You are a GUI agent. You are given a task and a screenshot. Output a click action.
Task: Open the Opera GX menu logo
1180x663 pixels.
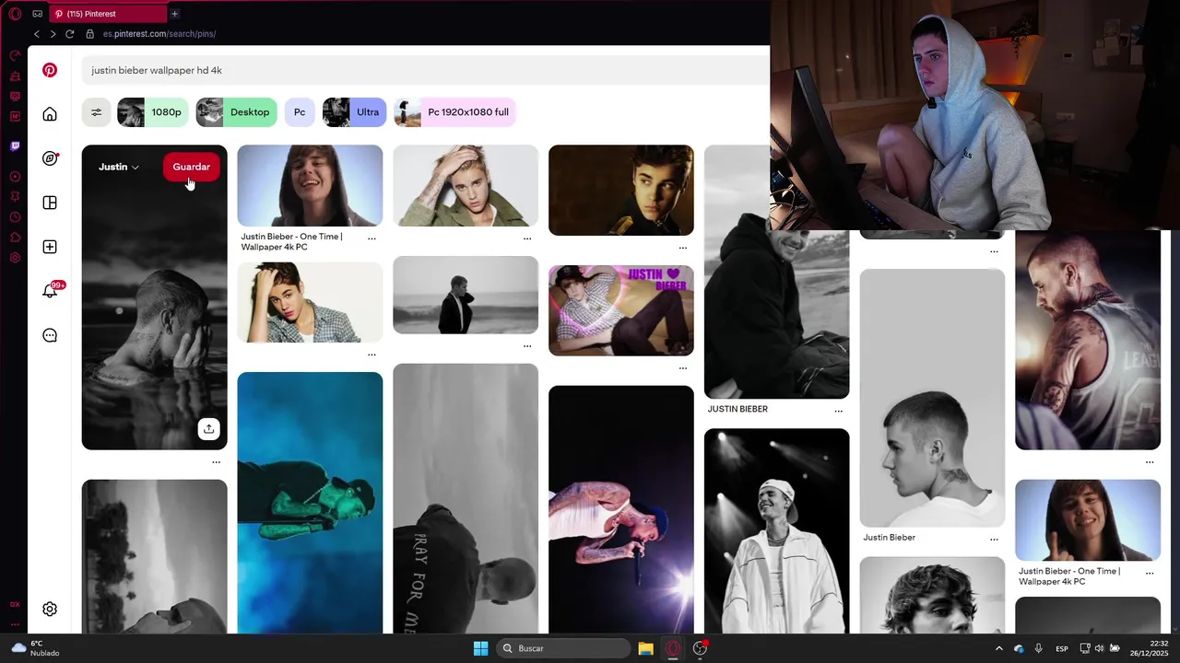pos(15,14)
